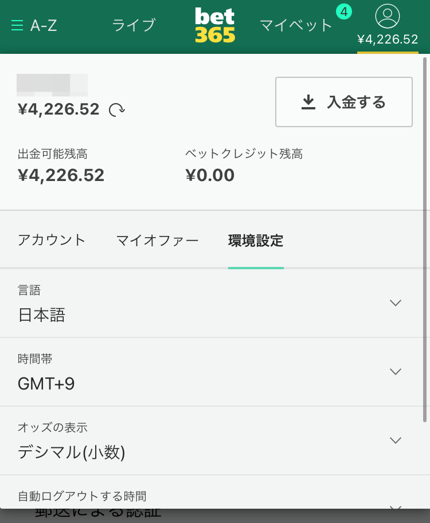
Task: Open マイベット my bets
Action: (x=296, y=25)
